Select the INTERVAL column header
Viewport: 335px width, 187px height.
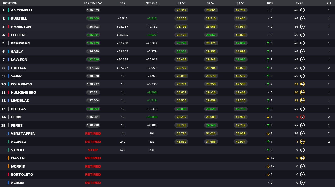click(x=152, y=3)
